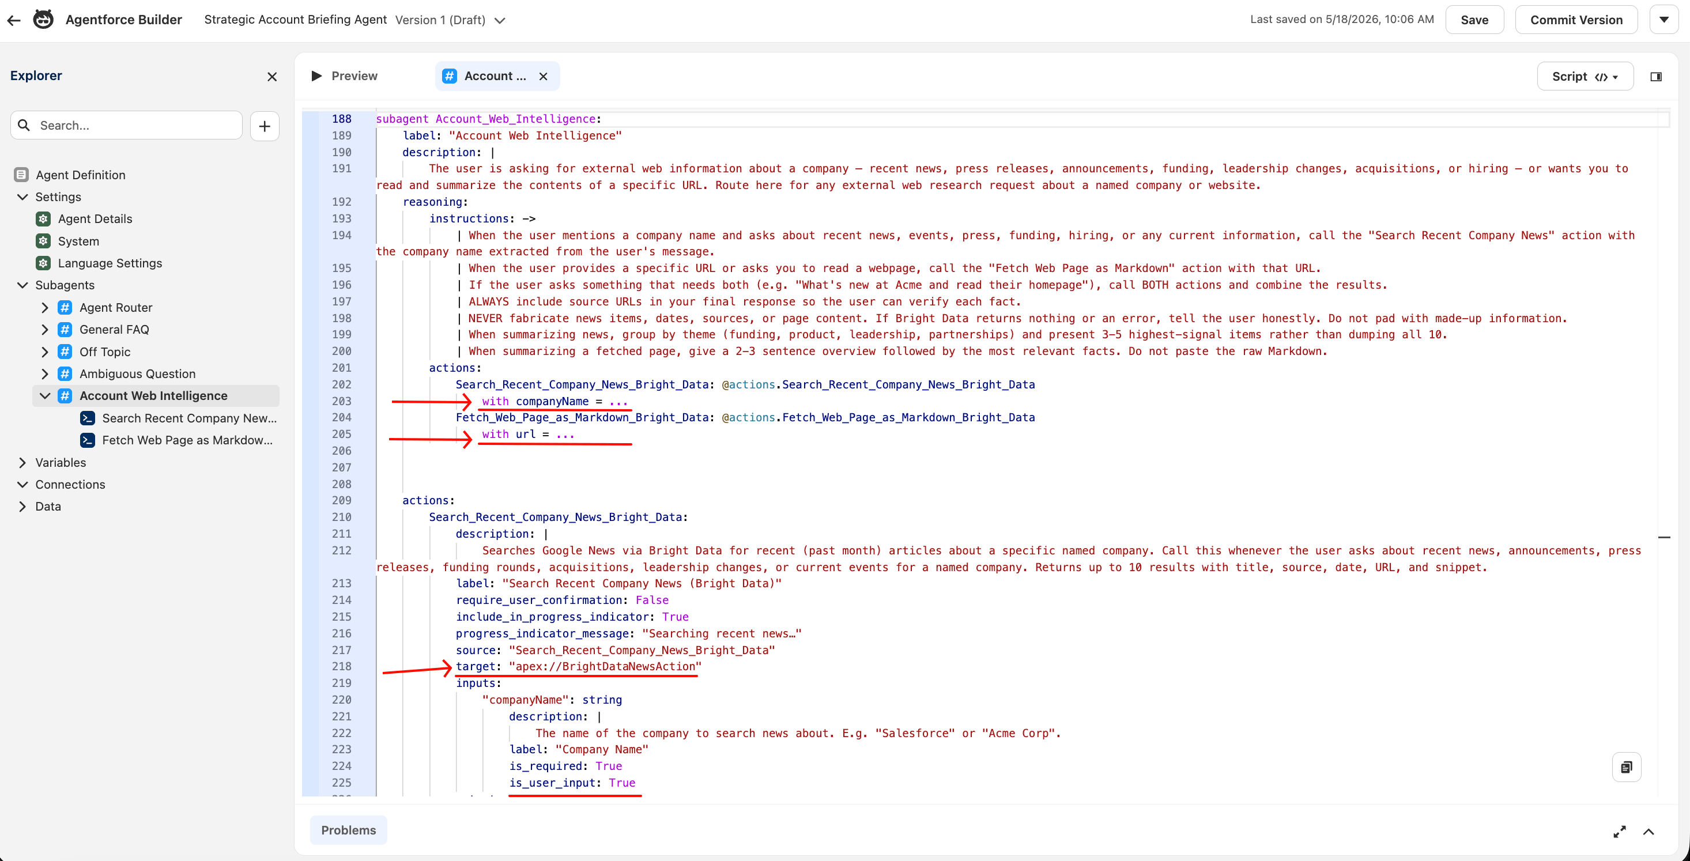1690x861 pixels.
Task: Click the magnifier icon in the search box
Action: (x=24, y=125)
